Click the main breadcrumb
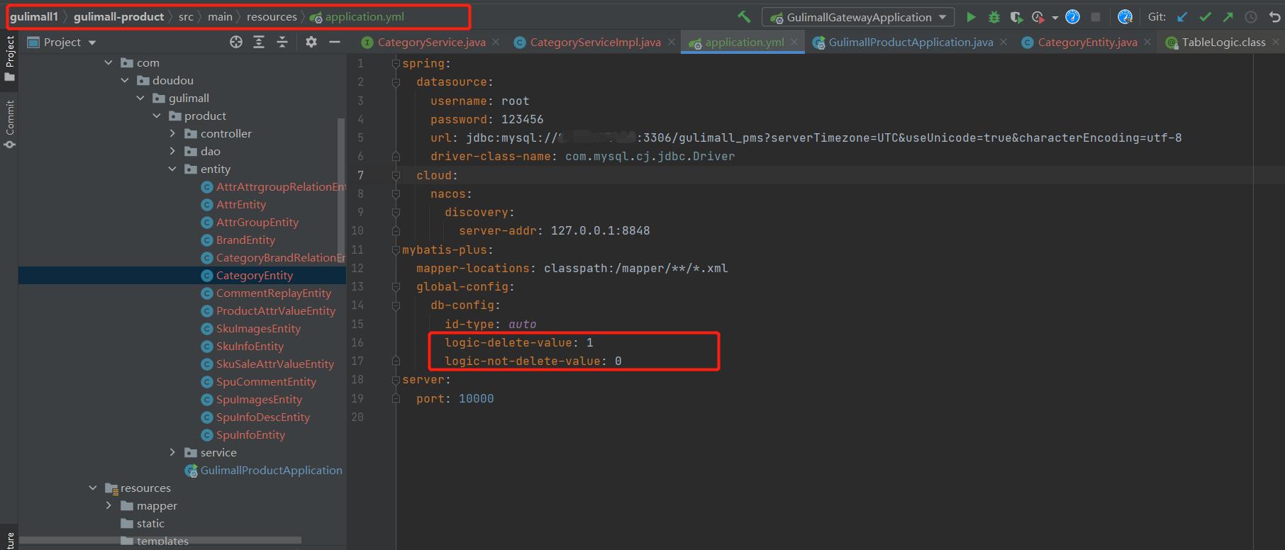 coord(220,16)
